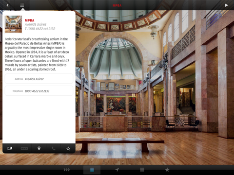This screenshot has height=175, width=234.
Task: Go back with the left arrow
Action: [7, 5]
